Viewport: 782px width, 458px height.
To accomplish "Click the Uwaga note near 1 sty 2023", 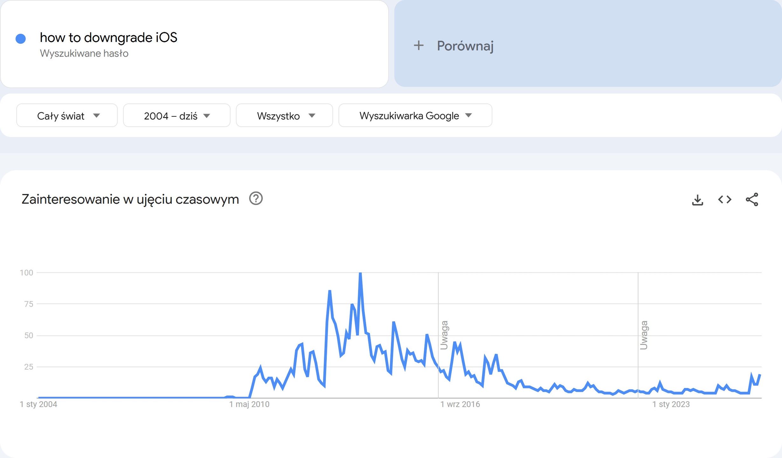I will pos(644,335).
